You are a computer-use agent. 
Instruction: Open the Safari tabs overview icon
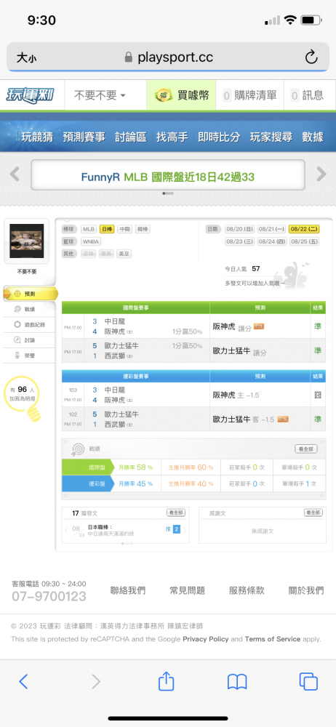click(308, 681)
